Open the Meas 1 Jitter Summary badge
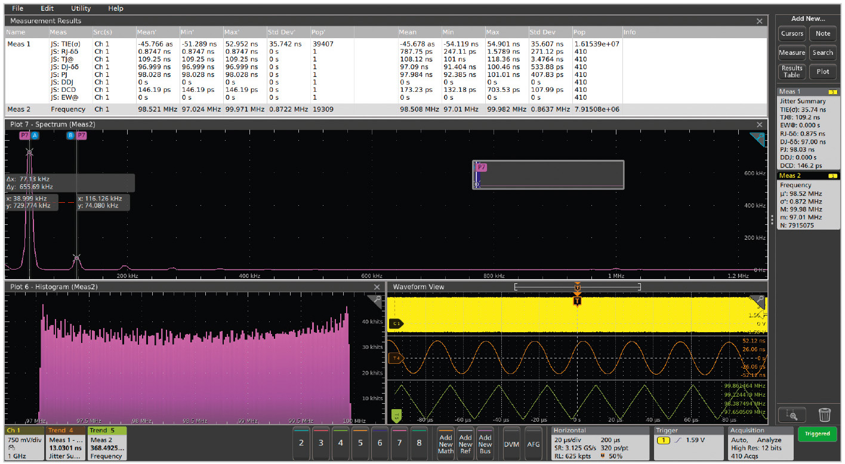845x464 pixels. pos(808,128)
